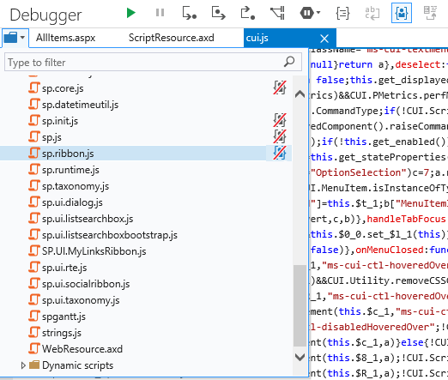Click the green Continue play button
The width and height of the screenshot is (448, 380).
[x=131, y=13]
